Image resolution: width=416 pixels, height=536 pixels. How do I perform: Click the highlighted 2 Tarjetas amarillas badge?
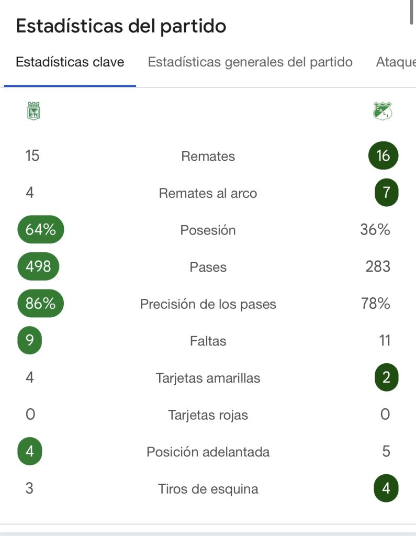[x=386, y=377]
